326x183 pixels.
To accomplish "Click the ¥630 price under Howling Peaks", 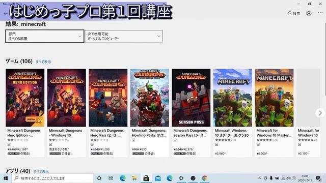I will 143,149.
